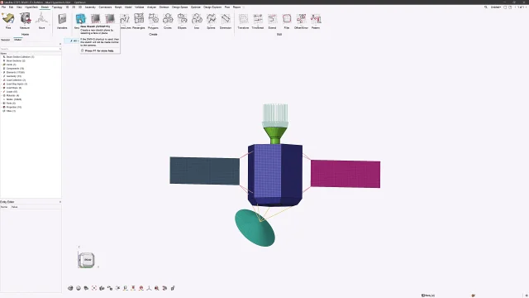Click the view cube orientation widget
529x298 pixels.
coord(87,260)
